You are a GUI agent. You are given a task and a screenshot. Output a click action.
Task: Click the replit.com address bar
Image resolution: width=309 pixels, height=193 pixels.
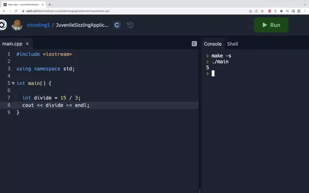134,11
